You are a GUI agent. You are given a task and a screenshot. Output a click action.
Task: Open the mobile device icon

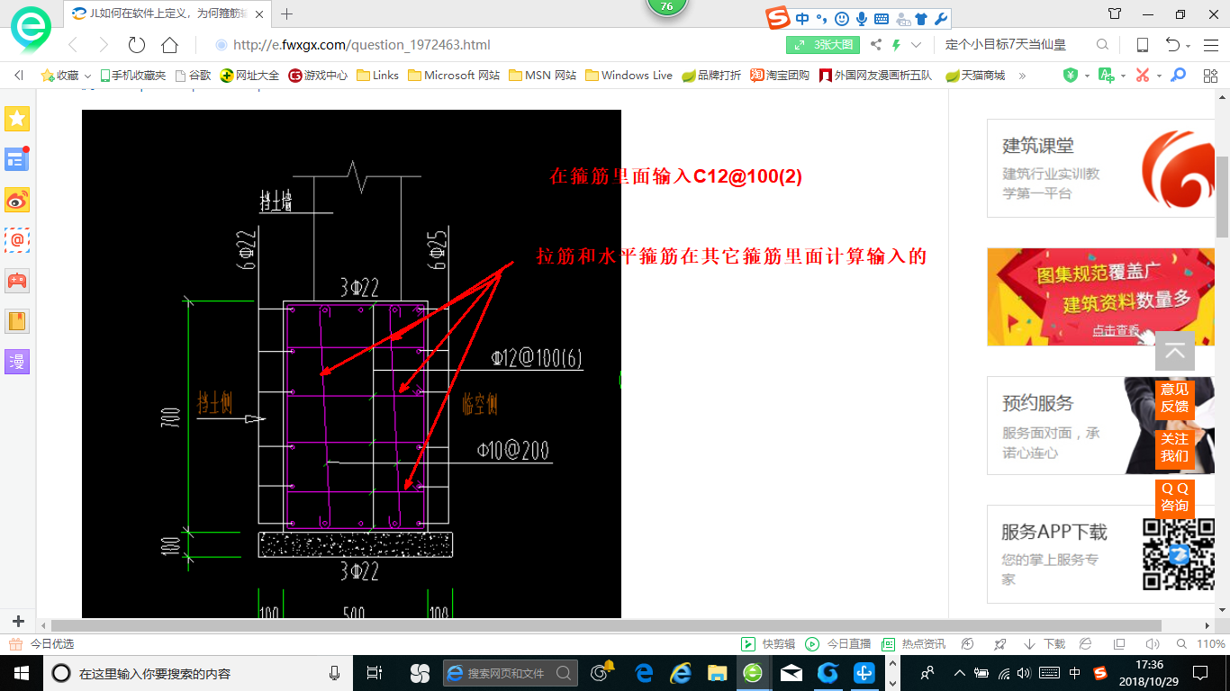pos(1143,45)
